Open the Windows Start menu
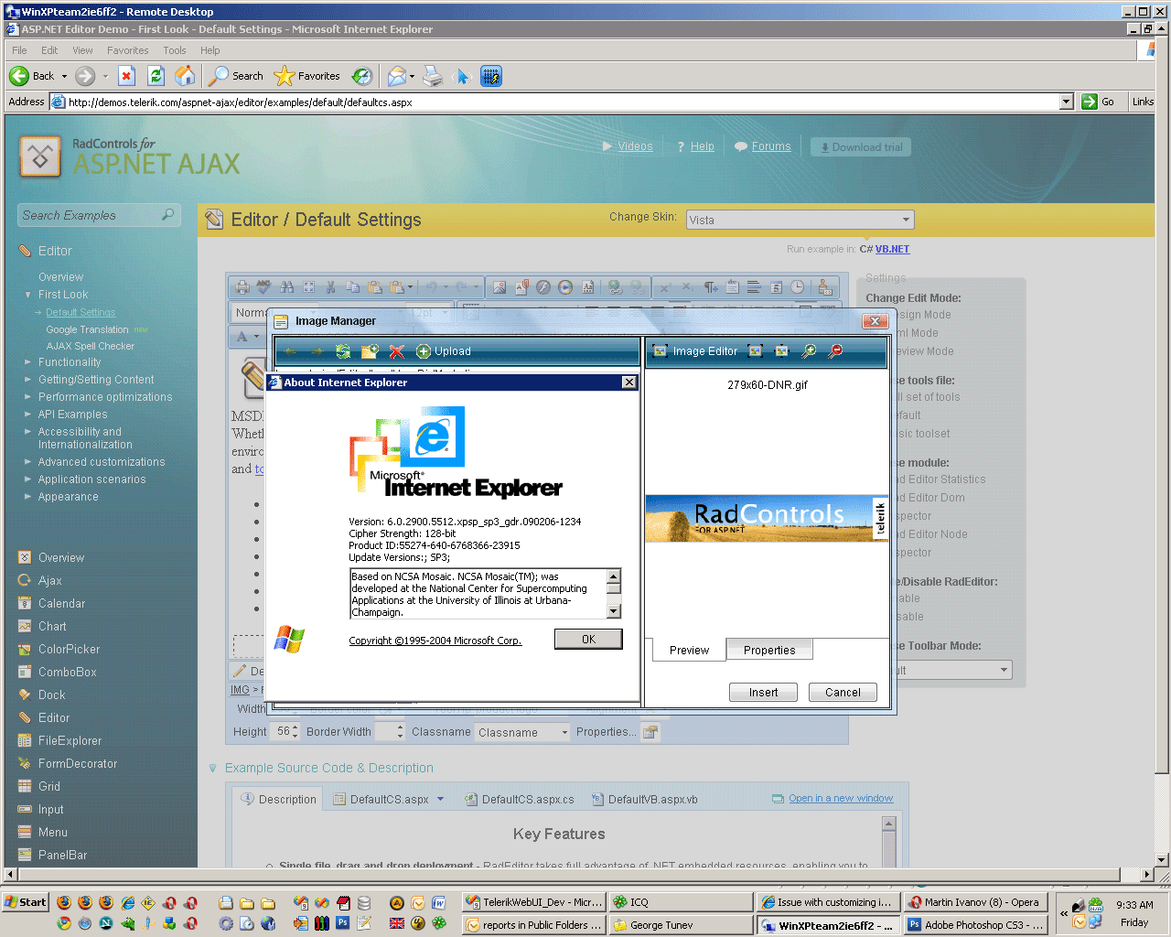 pyautogui.click(x=26, y=902)
